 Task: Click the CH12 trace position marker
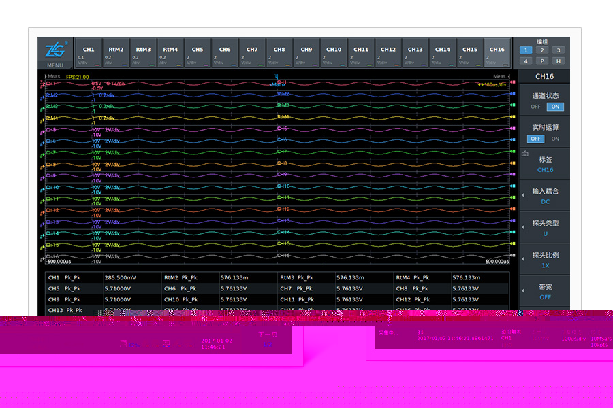click(42, 211)
